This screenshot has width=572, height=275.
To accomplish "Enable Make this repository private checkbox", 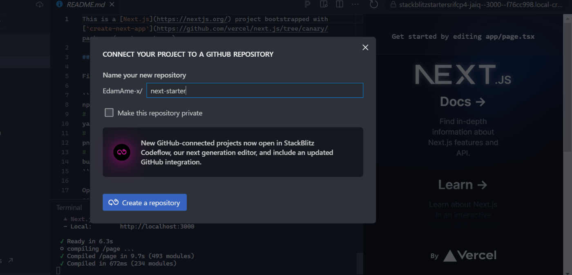I will click(x=109, y=113).
